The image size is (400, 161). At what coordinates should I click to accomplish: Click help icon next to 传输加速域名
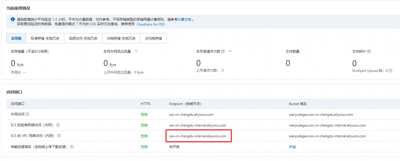point(72,147)
